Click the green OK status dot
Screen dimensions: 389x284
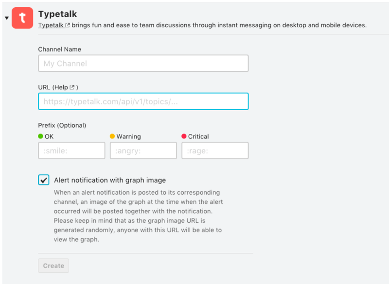point(40,136)
